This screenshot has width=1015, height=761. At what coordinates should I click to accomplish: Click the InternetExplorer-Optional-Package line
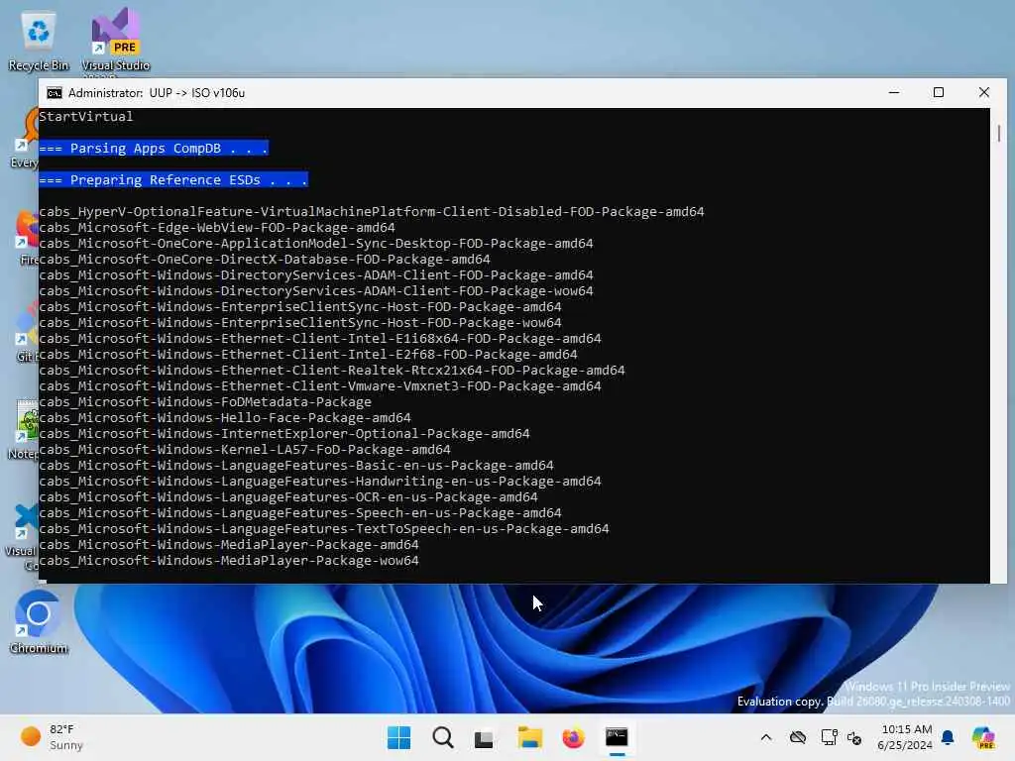(x=284, y=434)
